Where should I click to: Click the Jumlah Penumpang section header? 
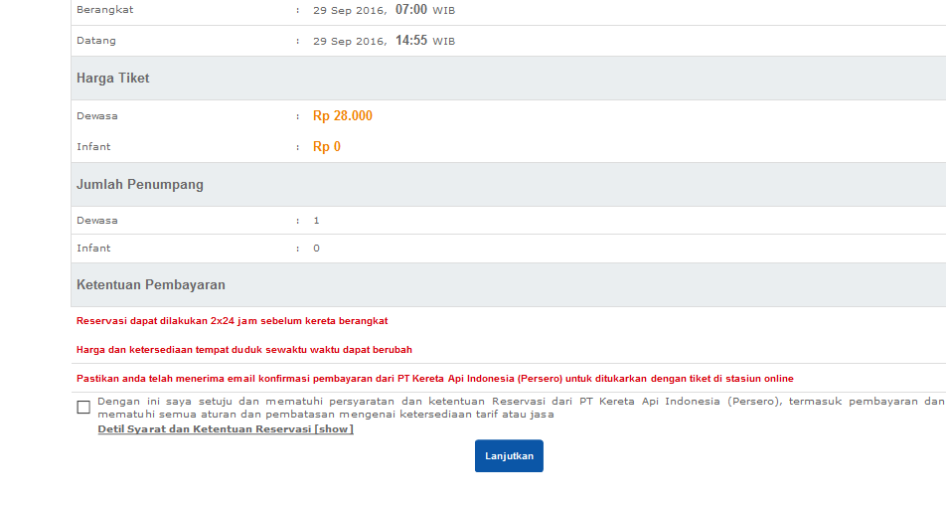[140, 185]
